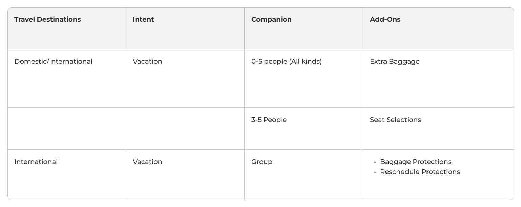Click the Companion column header
This screenshot has width=521, height=207.
click(x=271, y=19)
